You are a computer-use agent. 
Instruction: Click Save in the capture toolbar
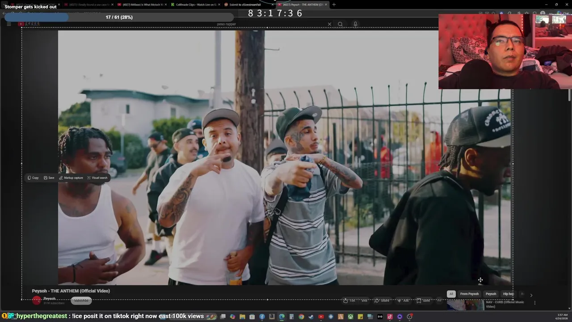(49, 178)
